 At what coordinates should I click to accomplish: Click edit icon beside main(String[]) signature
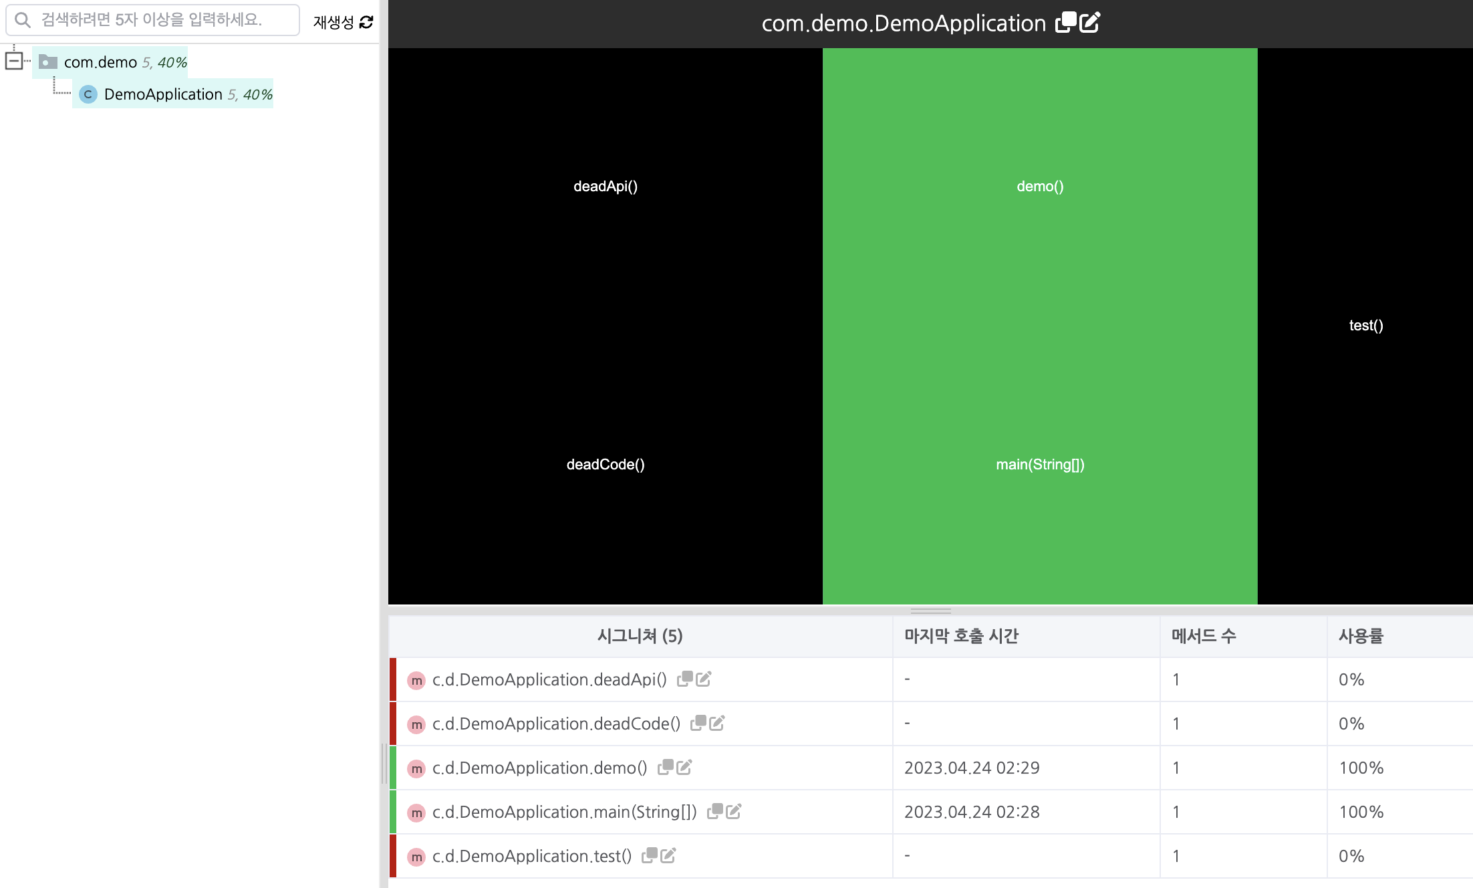[734, 812]
